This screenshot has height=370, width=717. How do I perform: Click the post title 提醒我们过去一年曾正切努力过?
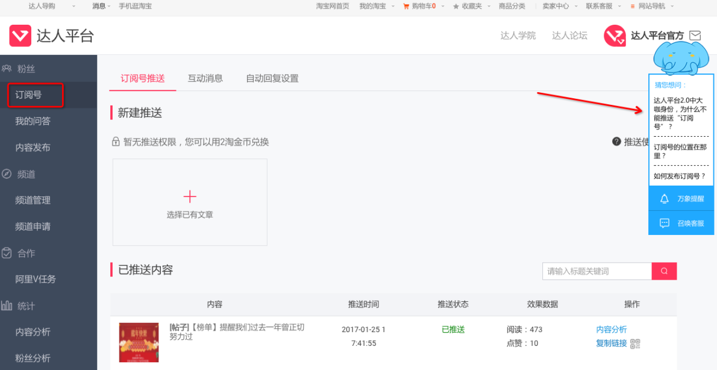tap(236, 333)
